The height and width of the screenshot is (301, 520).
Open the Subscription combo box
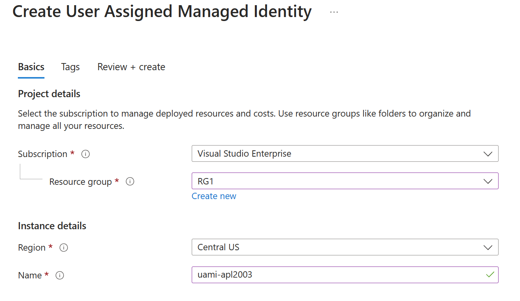tap(345, 153)
